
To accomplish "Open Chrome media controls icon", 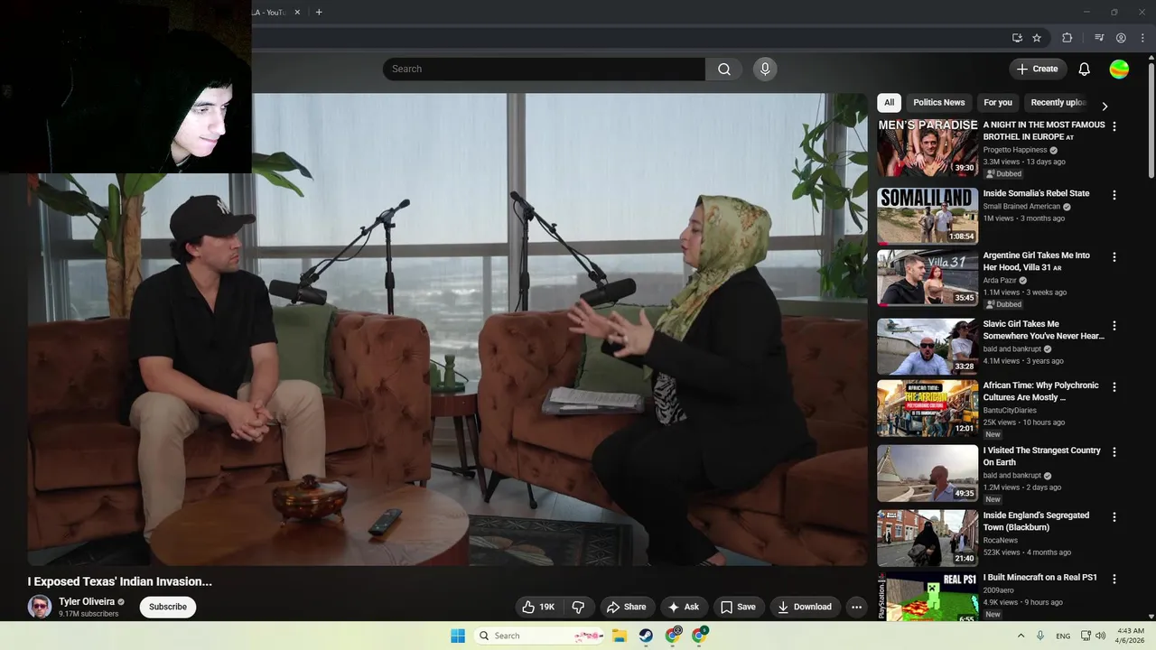I will 1099,38.
